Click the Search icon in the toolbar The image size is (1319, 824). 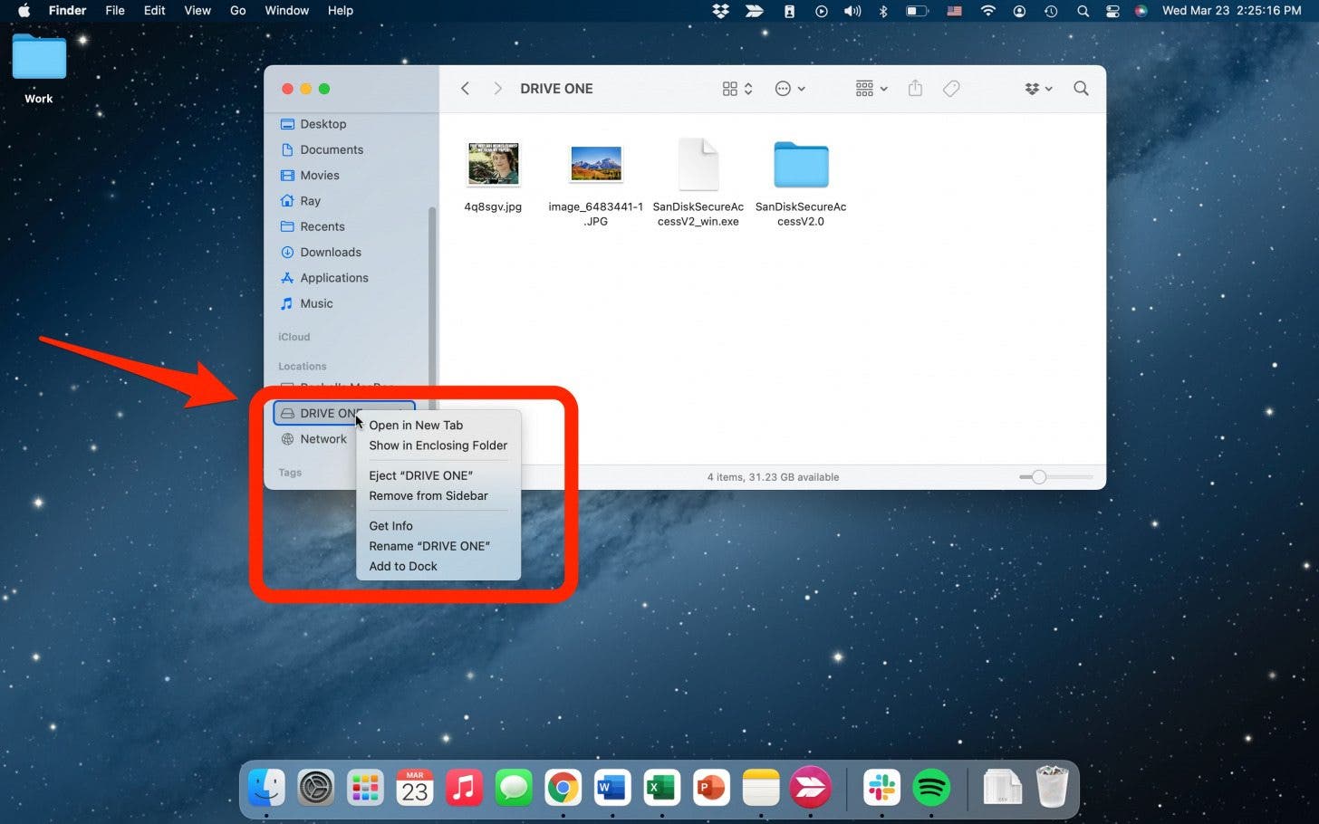(x=1081, y=88)
